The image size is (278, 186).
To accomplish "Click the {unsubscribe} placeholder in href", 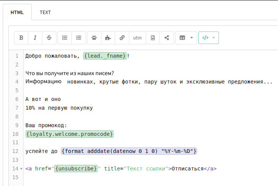I will click(x=76, y=169).
